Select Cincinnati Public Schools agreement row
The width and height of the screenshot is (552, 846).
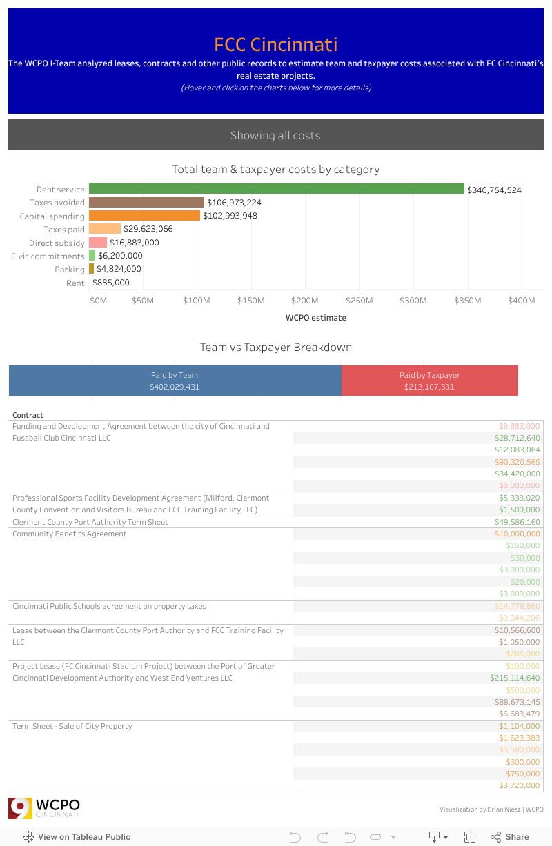(150, 612)
